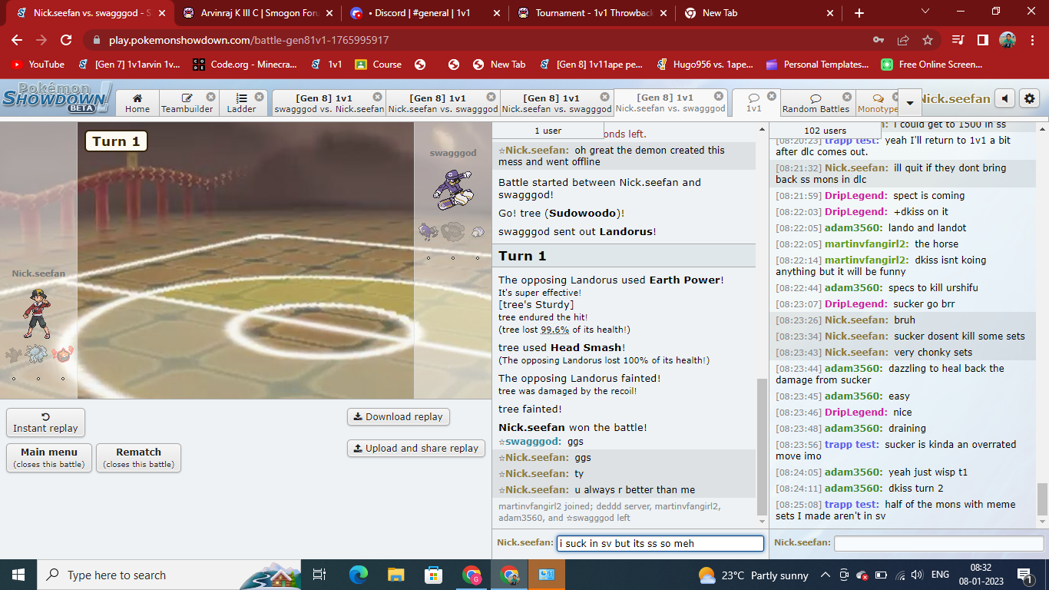Open File Explorer from the taskbar
The width and height of the screenshot is (1049, 590).
[x=395, y=575]
